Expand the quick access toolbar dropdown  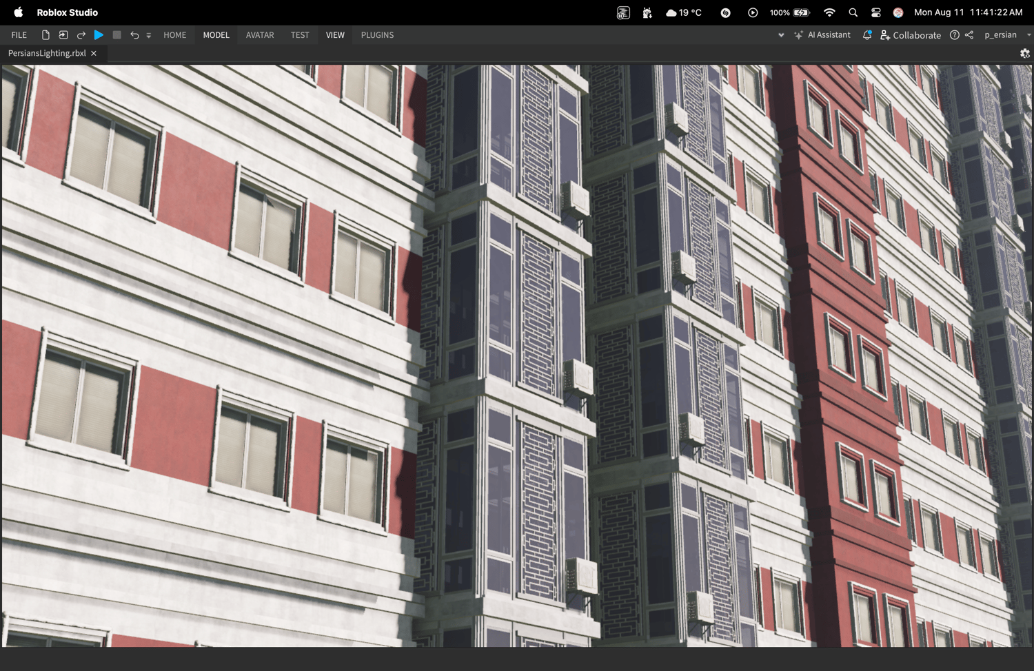pyautogui.click(x=149, y=36)
